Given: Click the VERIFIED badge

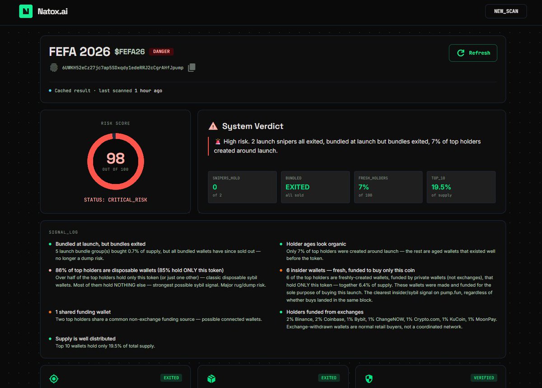Looking at the screenshot, I should click(x=484, y=378).
